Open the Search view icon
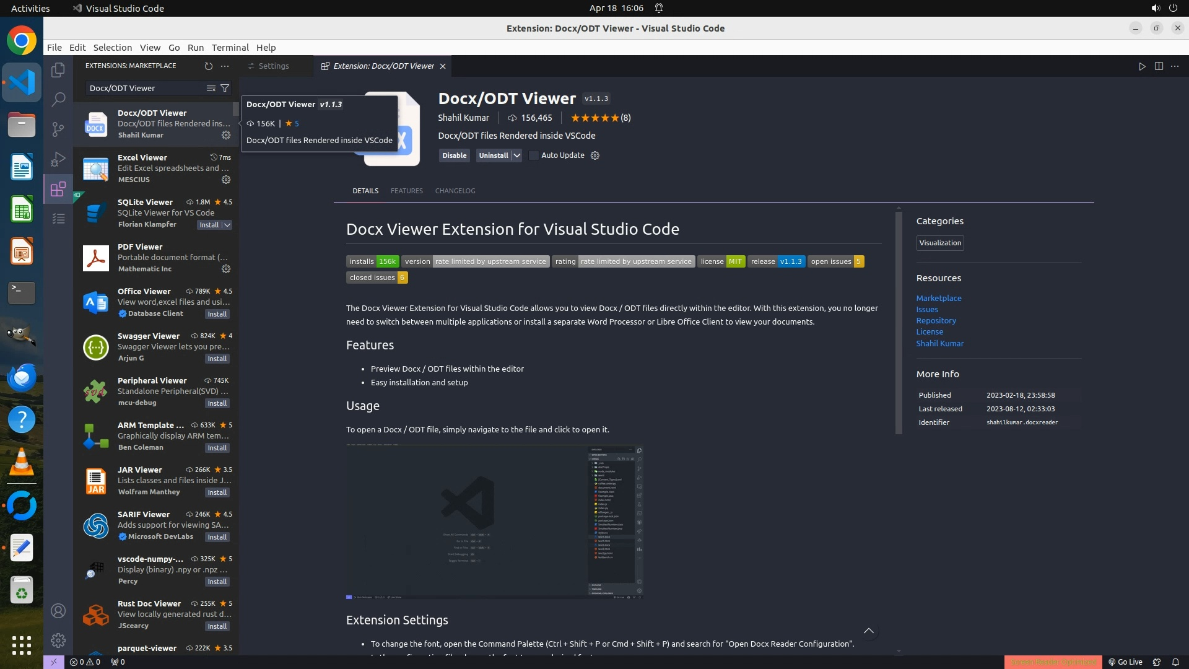Screen dimensions: 1189x669 [58, 99]
